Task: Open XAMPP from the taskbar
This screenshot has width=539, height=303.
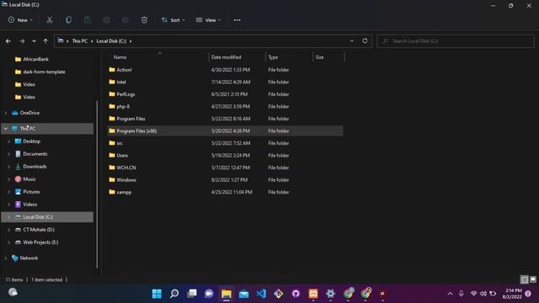Action: coord(313,294)
